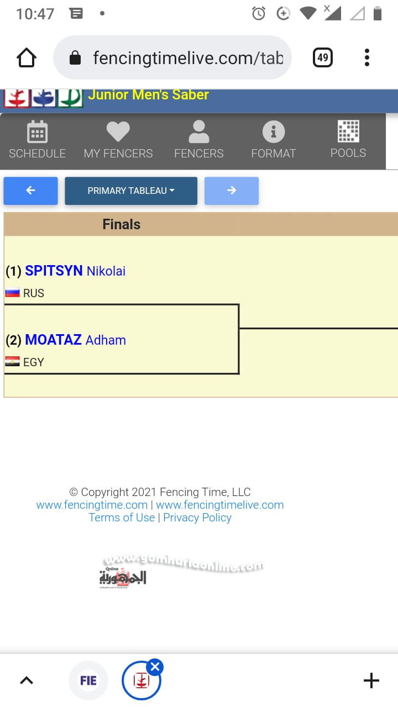This screenshot has width=398, height=707.
Task: Go to previous tableau with left arrow
Action: 30,191
